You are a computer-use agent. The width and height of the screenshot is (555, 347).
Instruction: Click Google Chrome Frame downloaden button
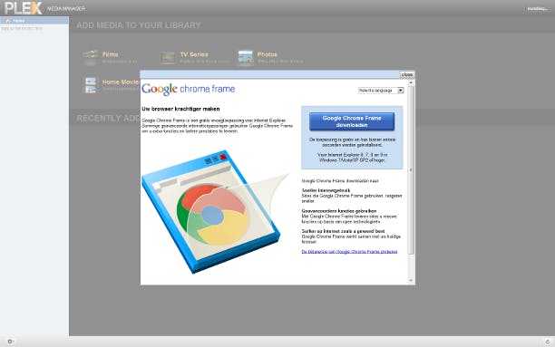(352, 121)
